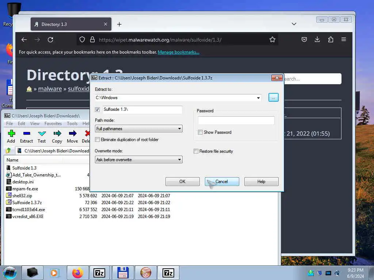This screenshot has height=280, width=374.
Task: Open the Firefox application menu
Action: tap(344, 39)
